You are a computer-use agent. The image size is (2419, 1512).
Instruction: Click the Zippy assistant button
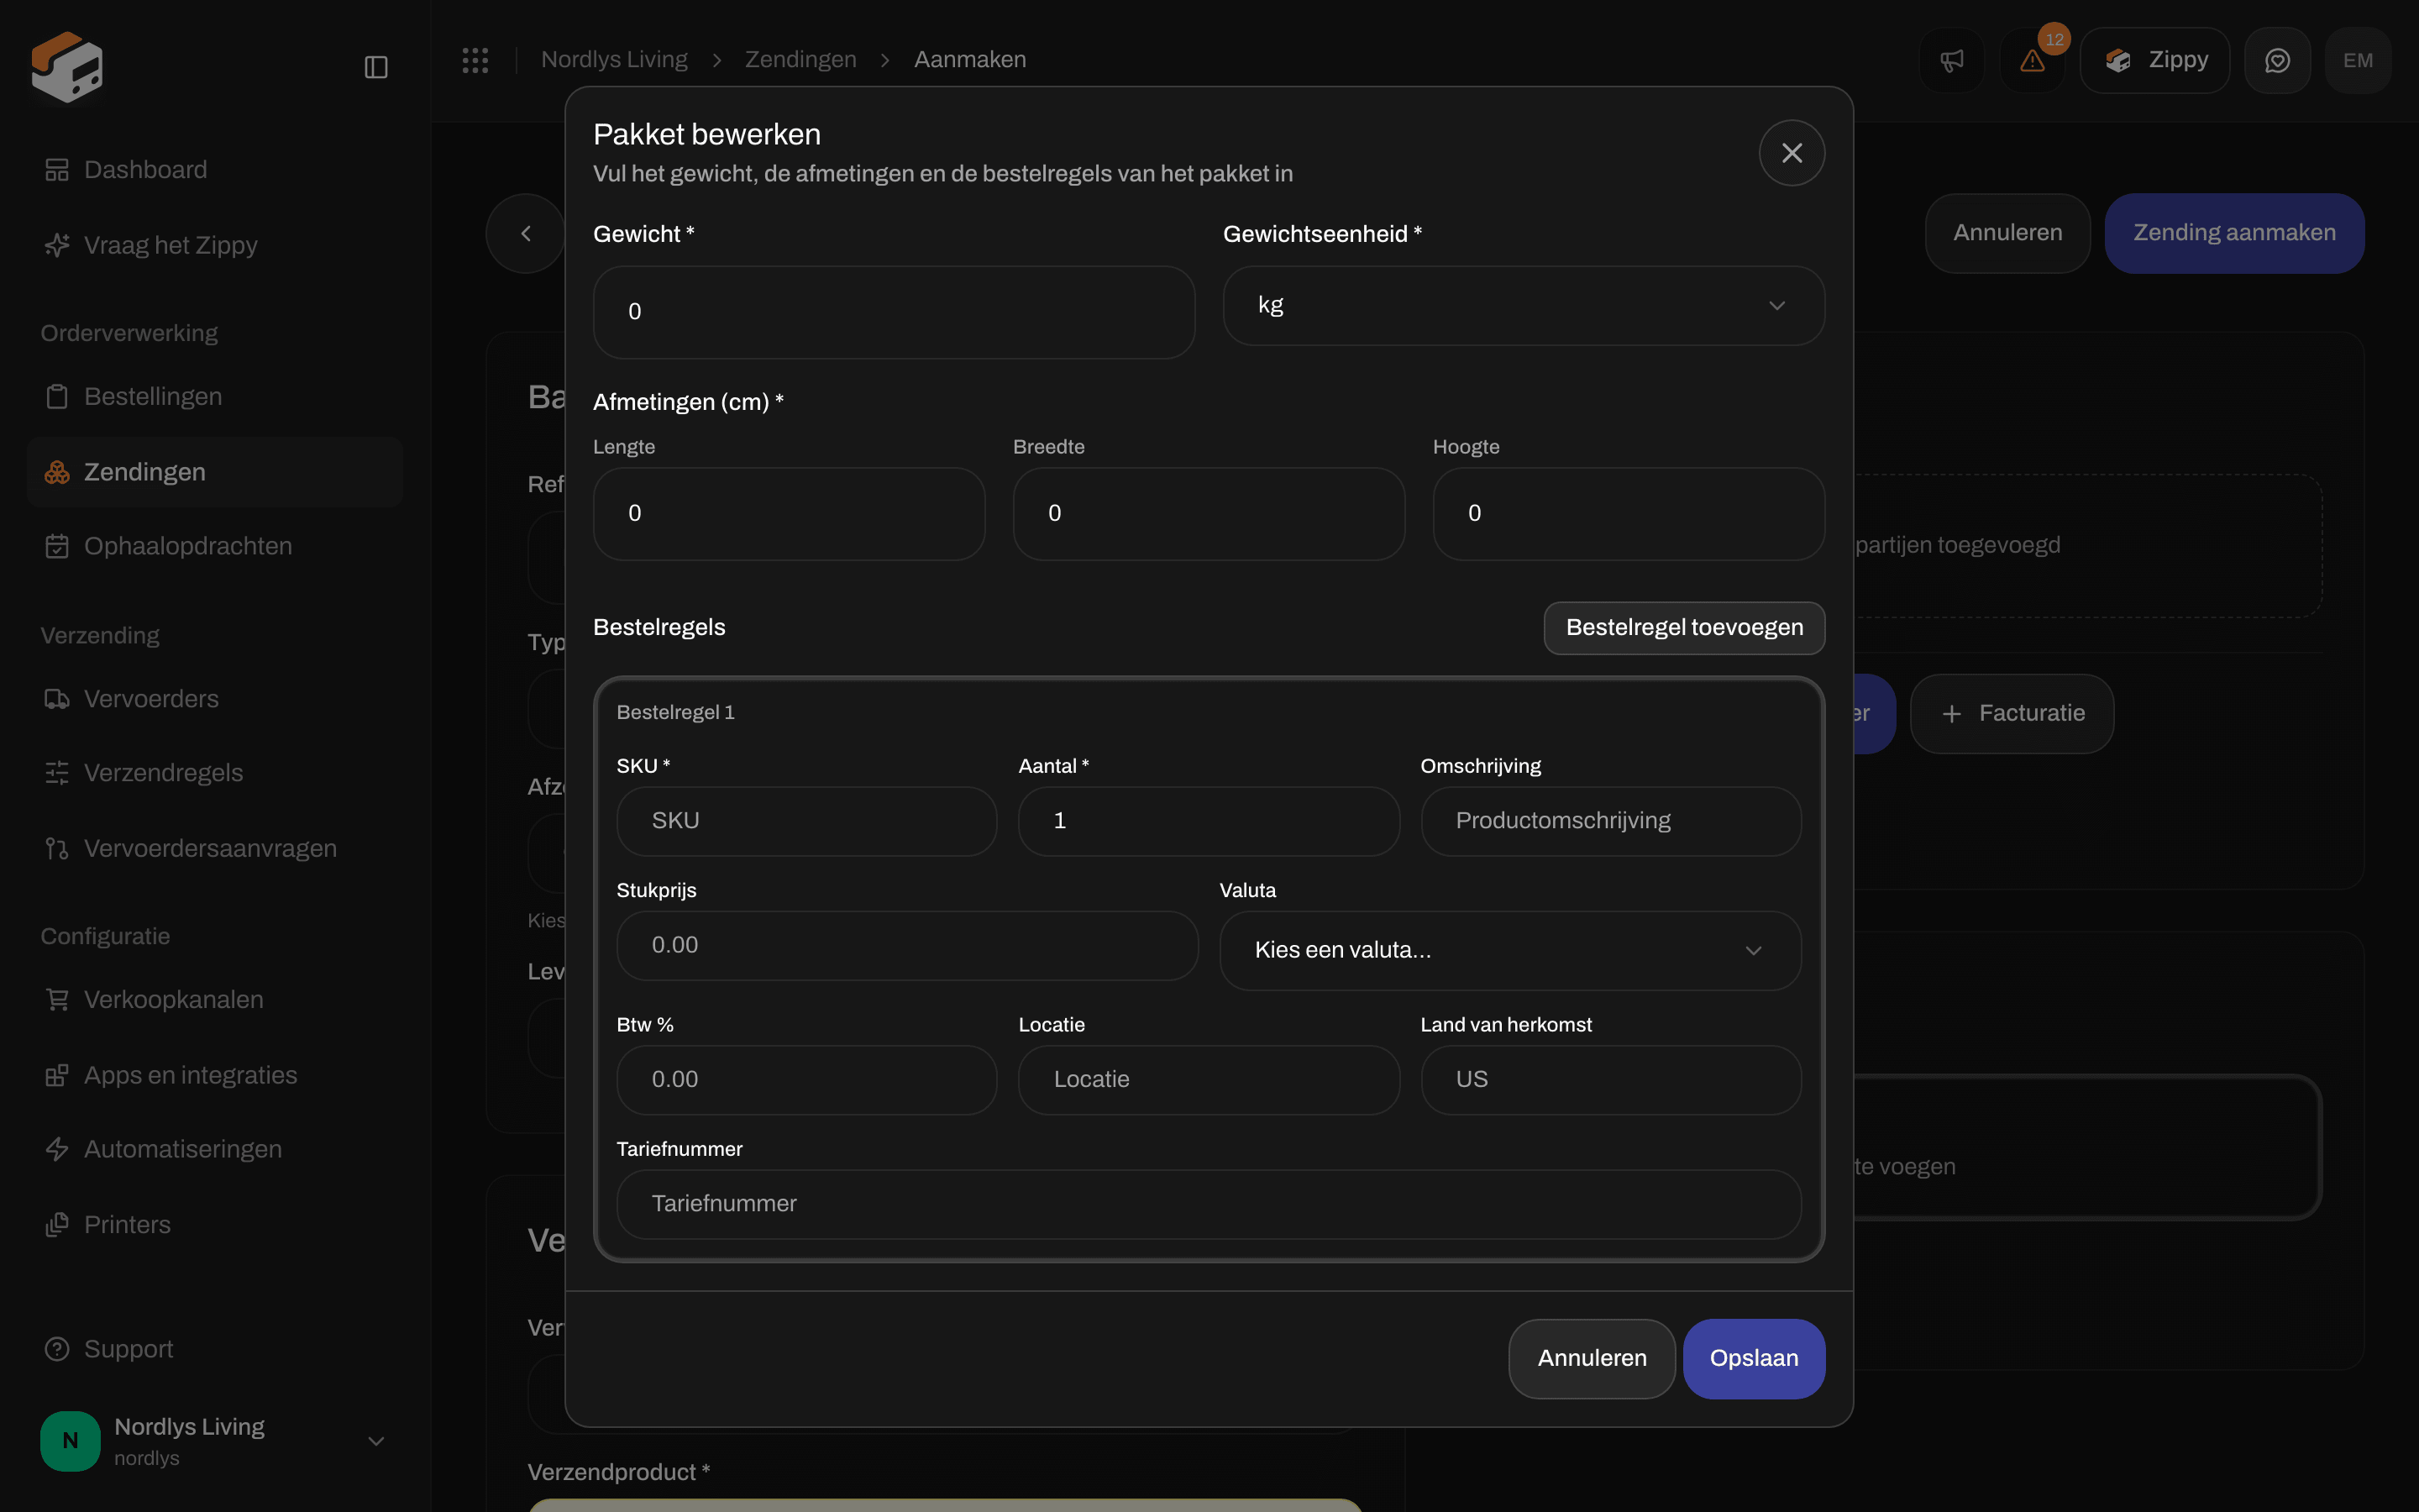(x=2154, y=61)
